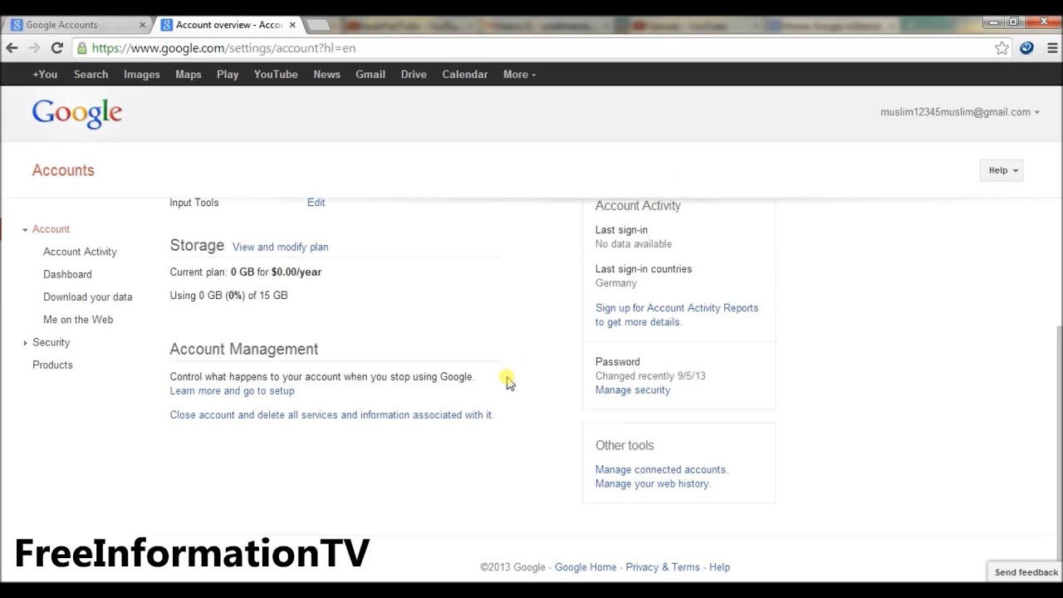Bookmark this page with the star icon
1063x598 pixels.
coord(1002,48)
